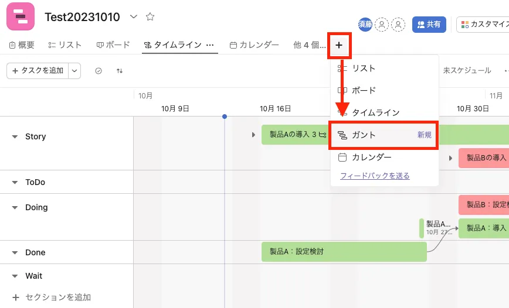Star the Test20231010 project
The height and width of the screenshot is (308, 509).
[150, 17]
